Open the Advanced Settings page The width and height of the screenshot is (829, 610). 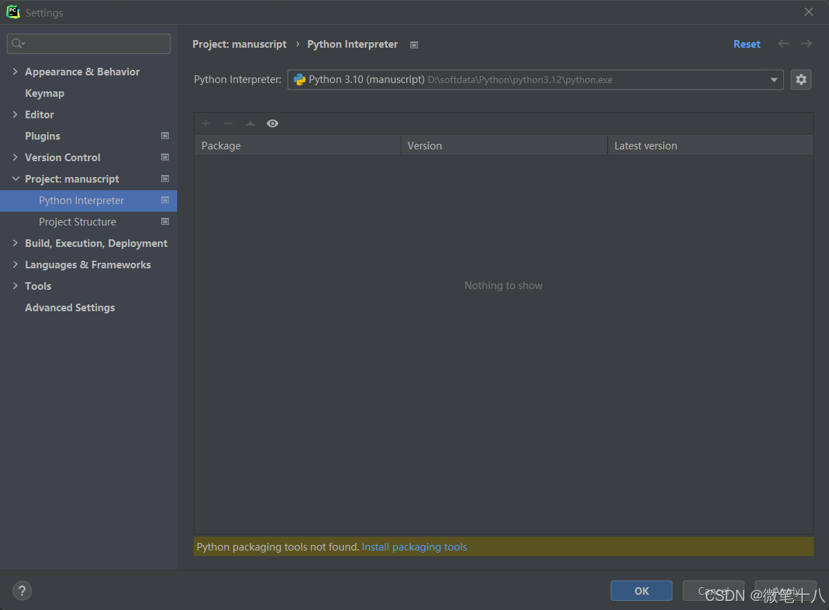click(x=70, y=308)
